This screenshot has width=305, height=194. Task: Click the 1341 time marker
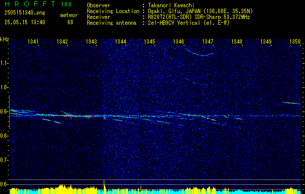33,41
